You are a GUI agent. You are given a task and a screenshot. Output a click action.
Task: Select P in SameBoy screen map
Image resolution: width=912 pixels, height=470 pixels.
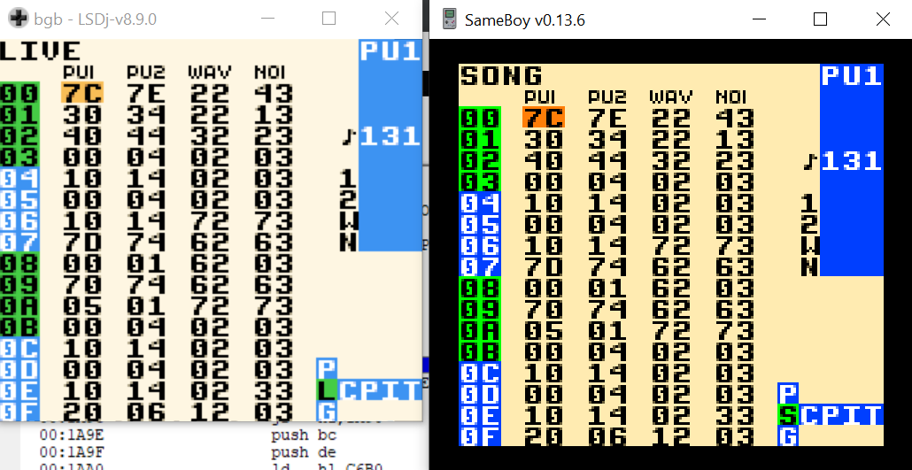(788, 394)
